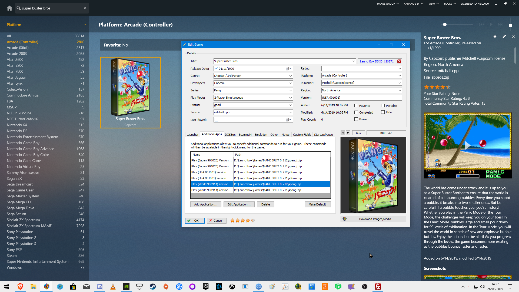Open the Arrange By menu
Image resolution: width=519 pixels, height=292 pixels.
[x=413, y=4]
